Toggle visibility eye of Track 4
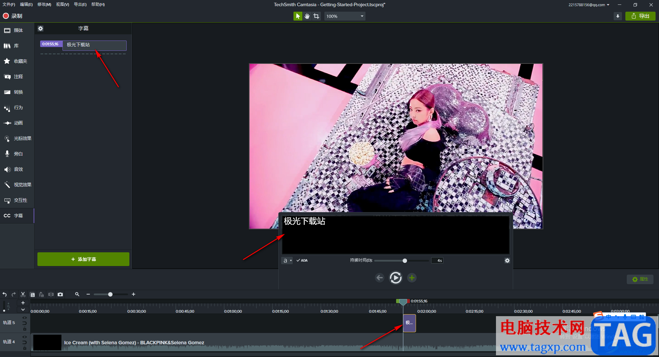This screenshot has height=357, width=659. (x=24, y=337)
